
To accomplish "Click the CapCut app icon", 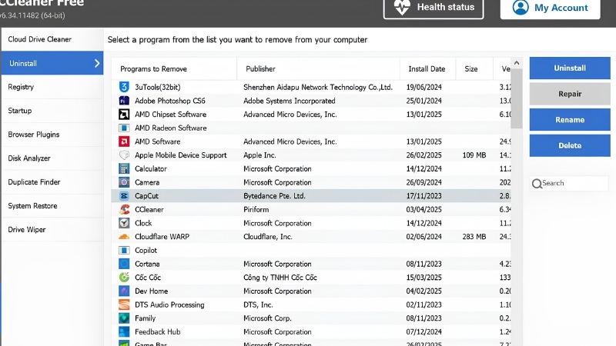I will click(x=124, y=196).
